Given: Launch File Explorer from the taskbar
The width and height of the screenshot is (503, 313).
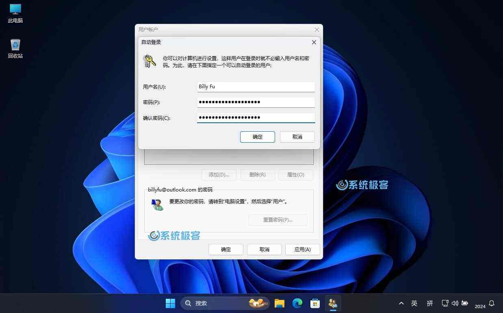Looking at the screenshot, I should click(279, 303).
